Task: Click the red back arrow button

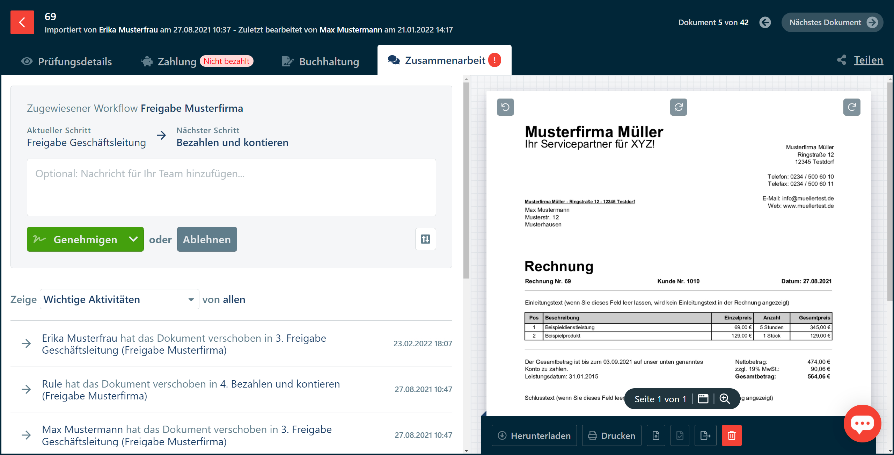Action: (22, 22)
